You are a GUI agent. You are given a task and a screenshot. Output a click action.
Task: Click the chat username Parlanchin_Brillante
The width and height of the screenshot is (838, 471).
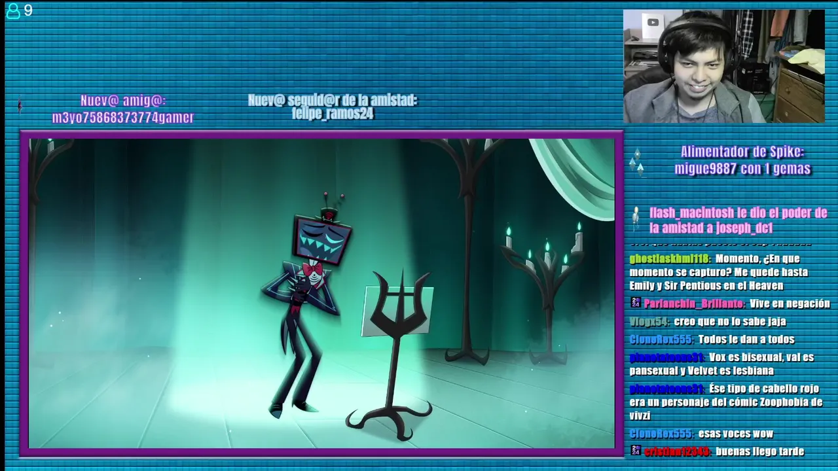(694, 304)
